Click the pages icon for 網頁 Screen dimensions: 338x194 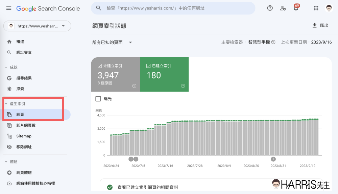[x=9, y=115]
